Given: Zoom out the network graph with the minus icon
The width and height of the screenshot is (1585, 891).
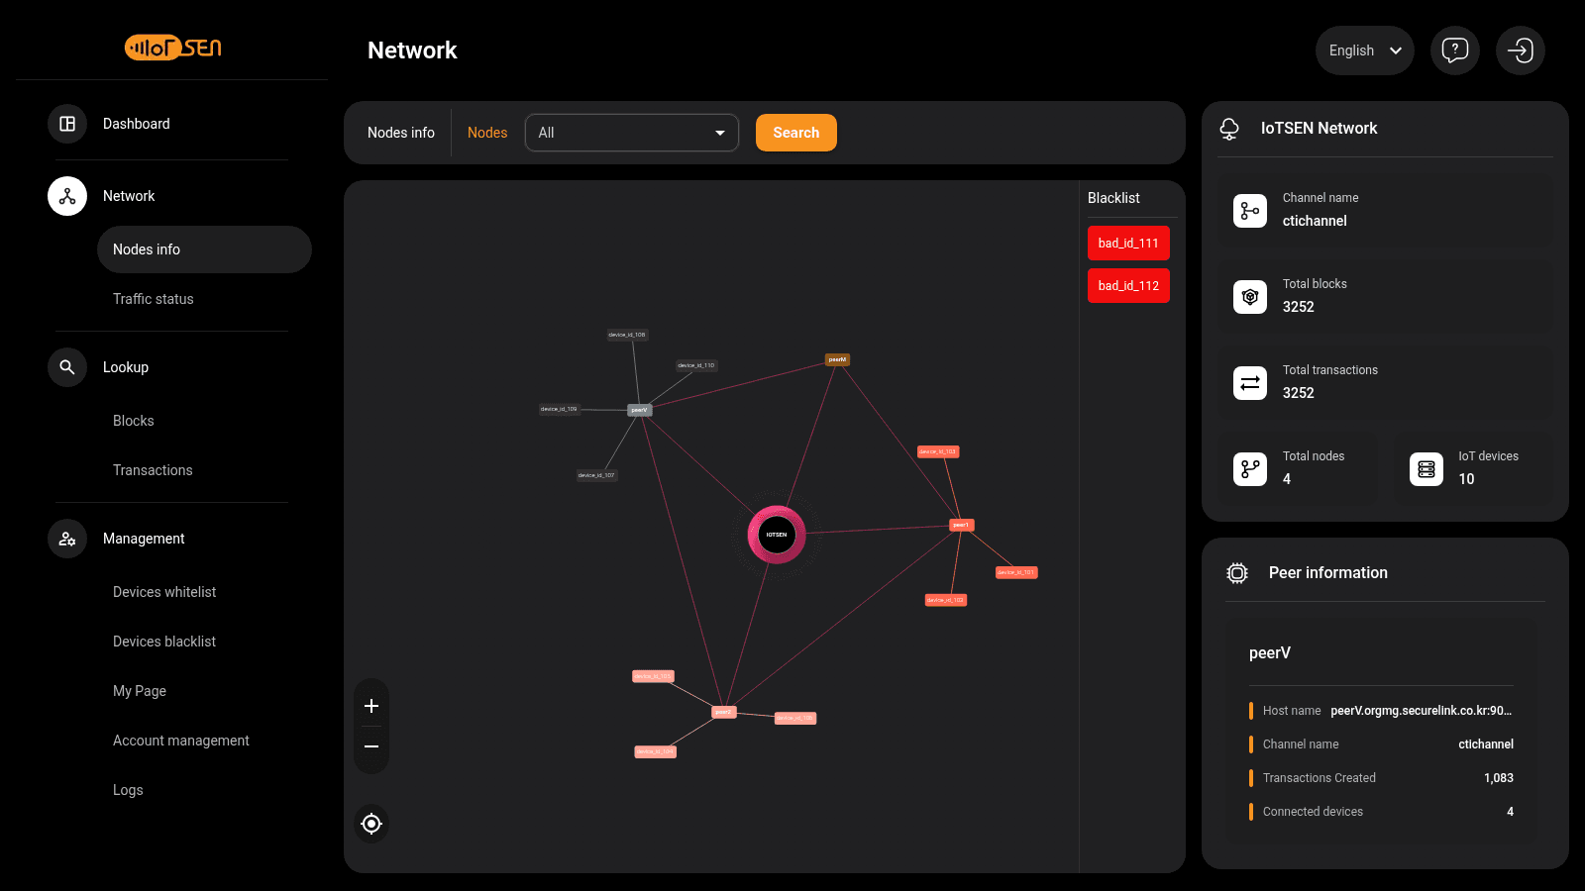Looking at the screenshot, I should coord(371,746).
